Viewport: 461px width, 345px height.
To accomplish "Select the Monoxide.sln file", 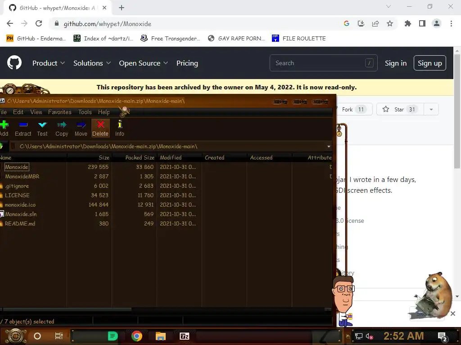I will pos(166,214).
